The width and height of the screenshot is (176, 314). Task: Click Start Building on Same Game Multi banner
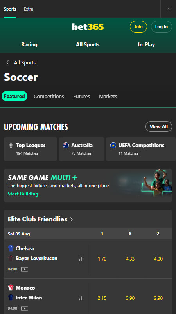pyautogui.click(x=23, y=194)
